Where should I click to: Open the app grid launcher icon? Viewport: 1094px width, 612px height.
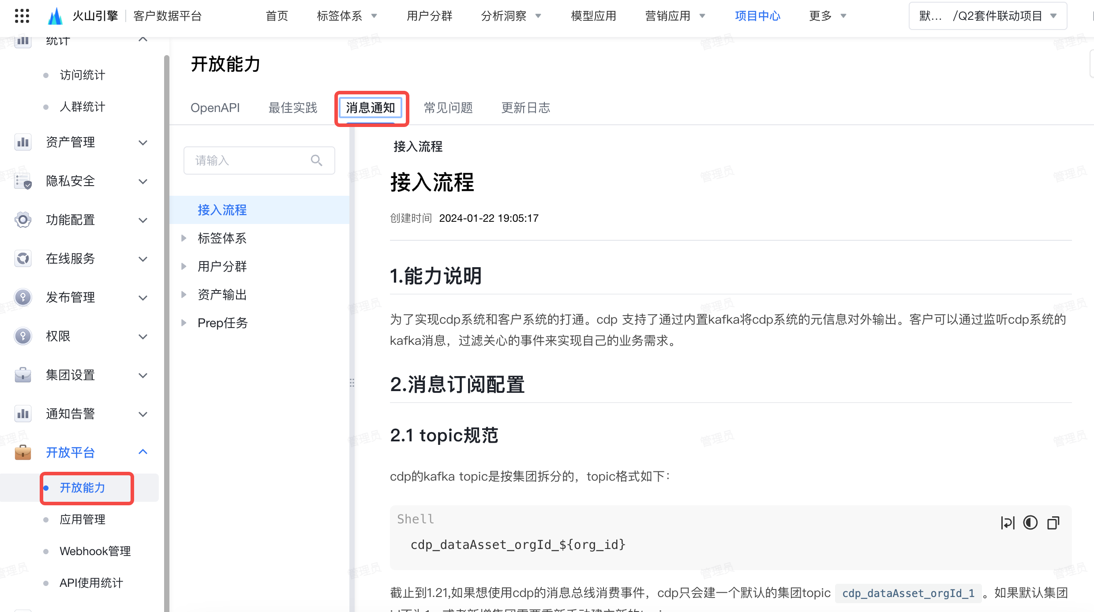pos(22,16)
